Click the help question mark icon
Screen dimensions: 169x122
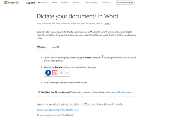(61, 73)
